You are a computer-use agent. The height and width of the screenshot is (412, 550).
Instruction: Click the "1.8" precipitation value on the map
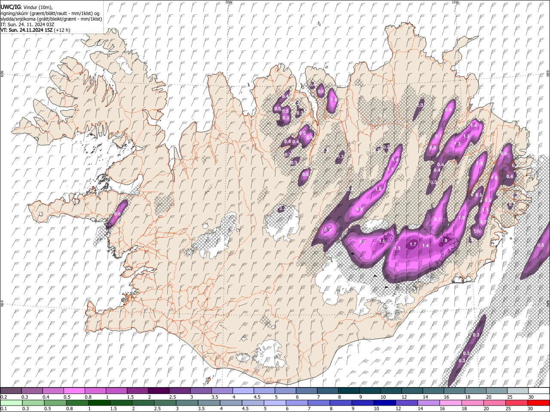[x=382, y=241]
